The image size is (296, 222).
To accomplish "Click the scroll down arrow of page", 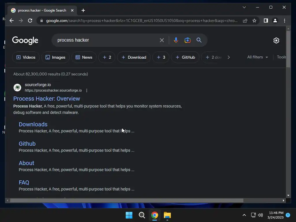I will click(288, 195).
